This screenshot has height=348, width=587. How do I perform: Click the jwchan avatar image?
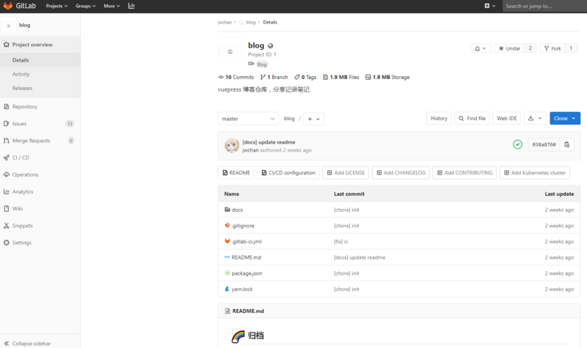coord(232,145)
